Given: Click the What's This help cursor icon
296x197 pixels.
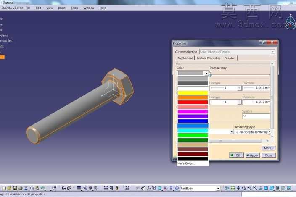Looking at the screenshot, I should (54, 188).
